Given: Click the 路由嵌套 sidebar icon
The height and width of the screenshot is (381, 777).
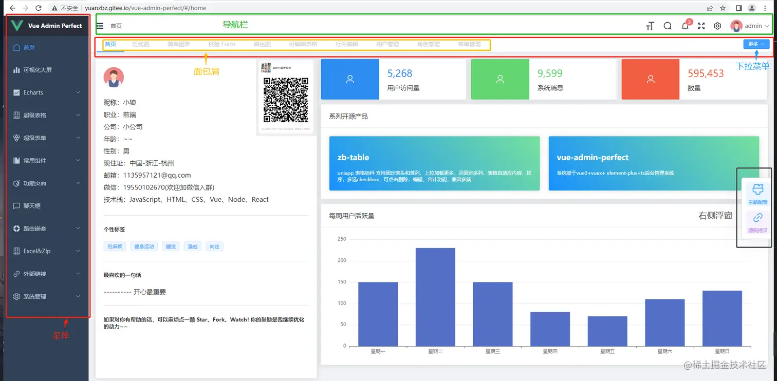Looking at the screenshot, I should [16, 228].
